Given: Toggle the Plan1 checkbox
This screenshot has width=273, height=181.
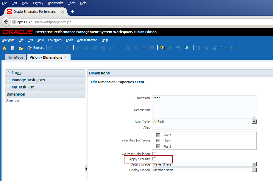Looking at the screenshot, I should pos(158,135).
